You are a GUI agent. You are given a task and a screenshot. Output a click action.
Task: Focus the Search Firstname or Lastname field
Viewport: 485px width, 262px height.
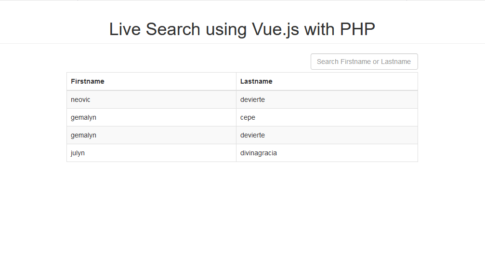364,62
